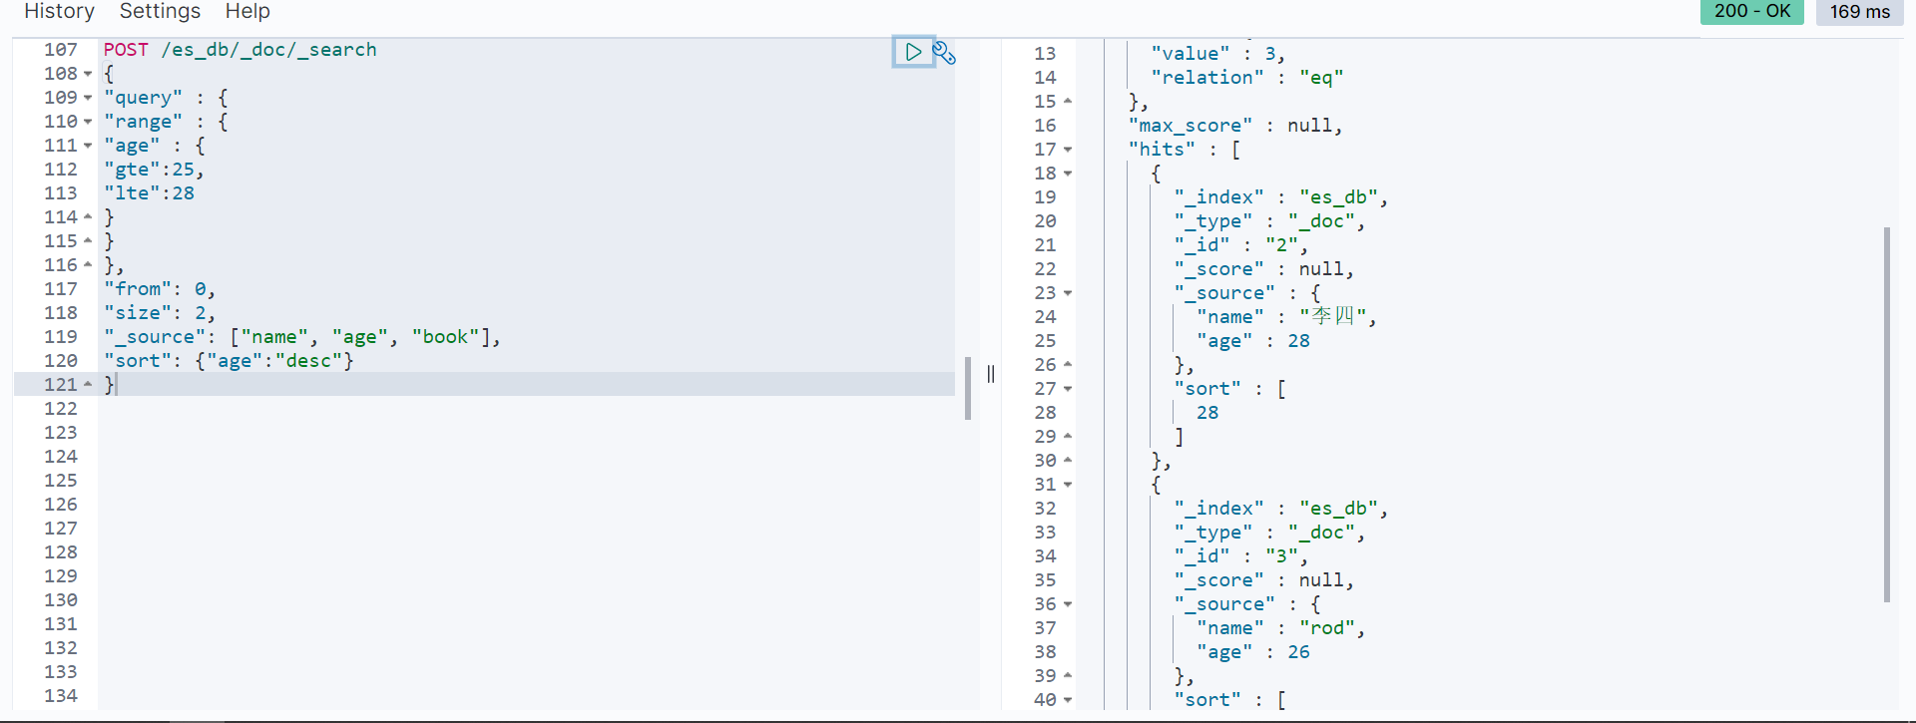
Task: Toggle fold marker at output line 26
Action: click(x=1068, y=364)
